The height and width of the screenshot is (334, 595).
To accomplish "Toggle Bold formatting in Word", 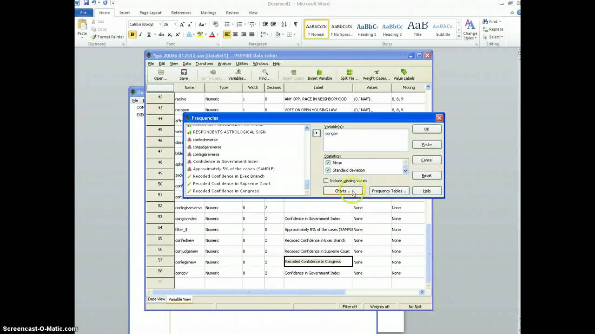I will [x=132, y=34].
